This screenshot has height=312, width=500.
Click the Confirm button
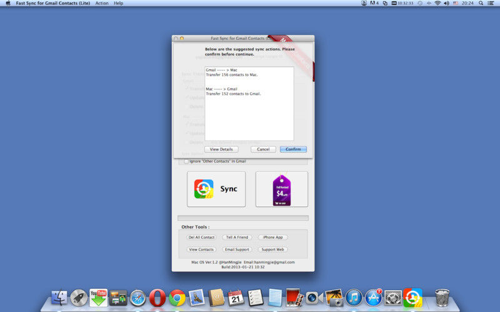[x=293, y=149]
